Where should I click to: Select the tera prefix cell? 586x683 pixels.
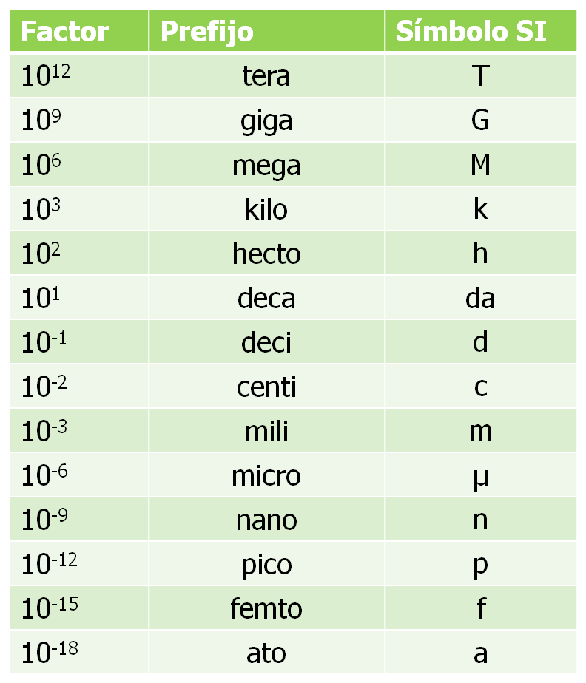[266, 75]
